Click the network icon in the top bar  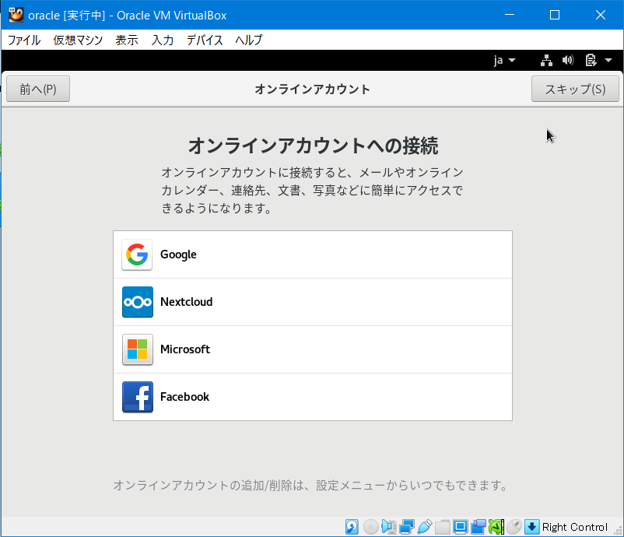coord(545,60)
